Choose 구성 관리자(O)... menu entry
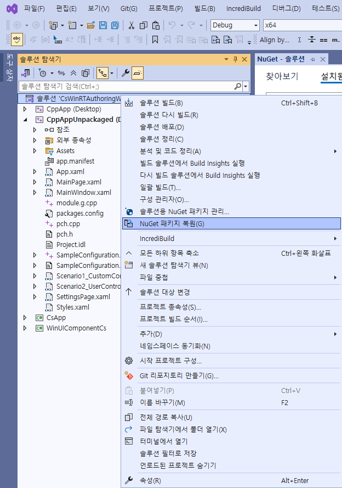This screenshot has width=342, height=488. (231, 199)
